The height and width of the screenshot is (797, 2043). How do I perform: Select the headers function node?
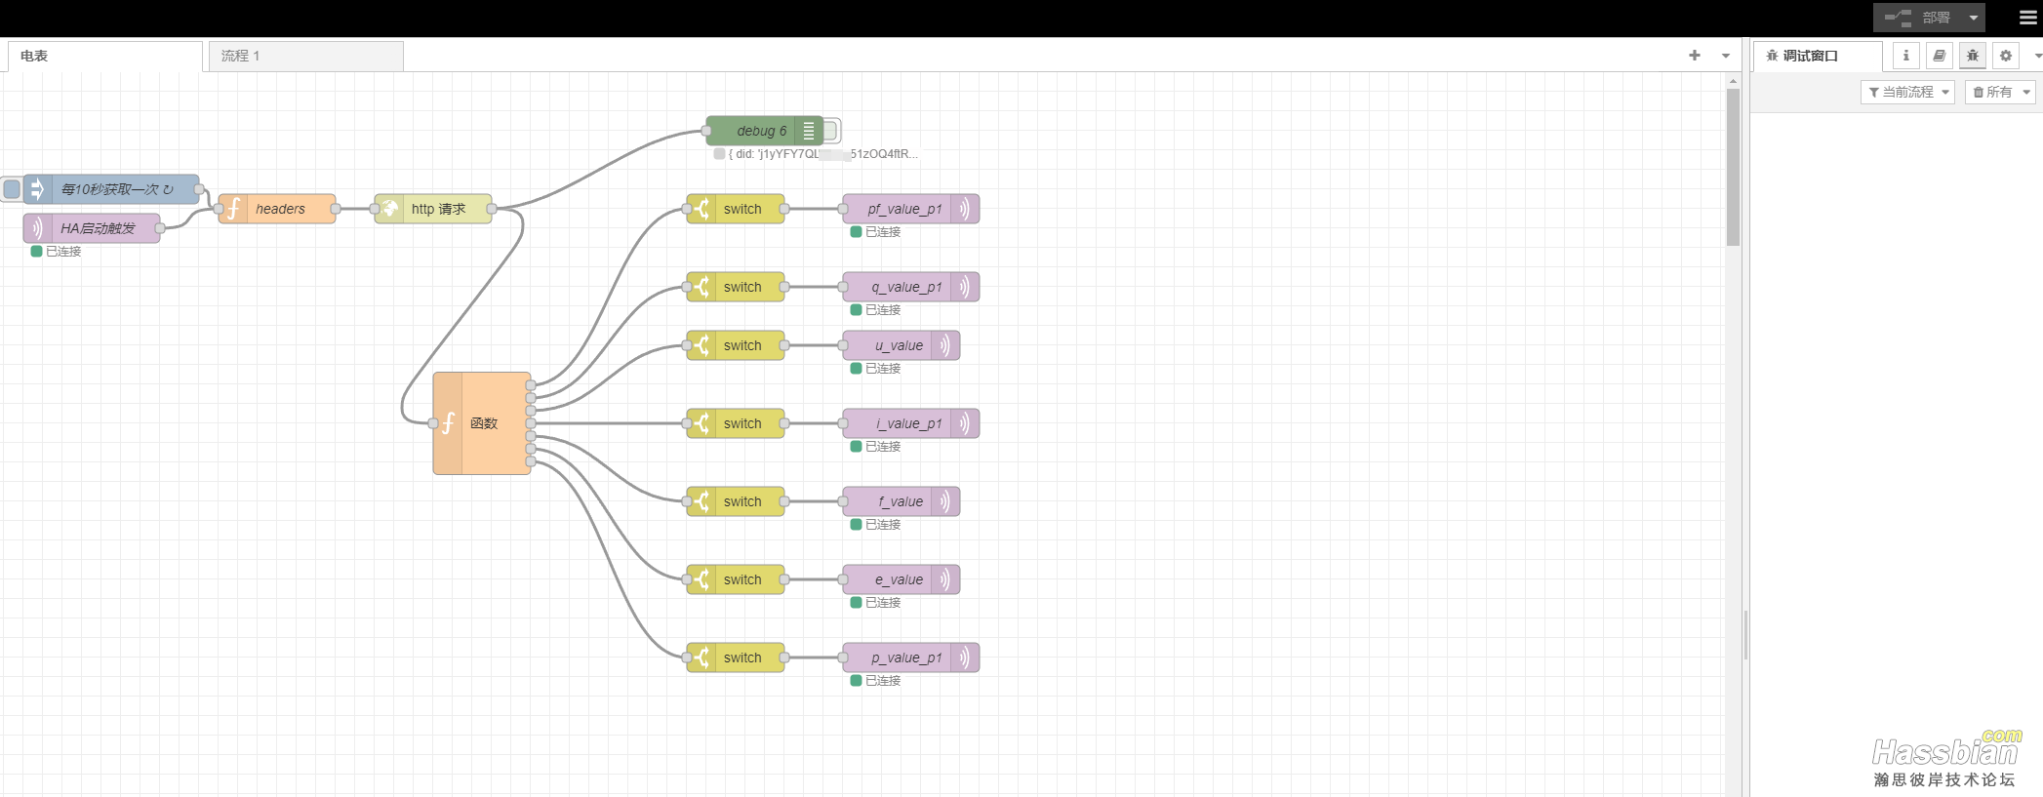pos(277,209)
